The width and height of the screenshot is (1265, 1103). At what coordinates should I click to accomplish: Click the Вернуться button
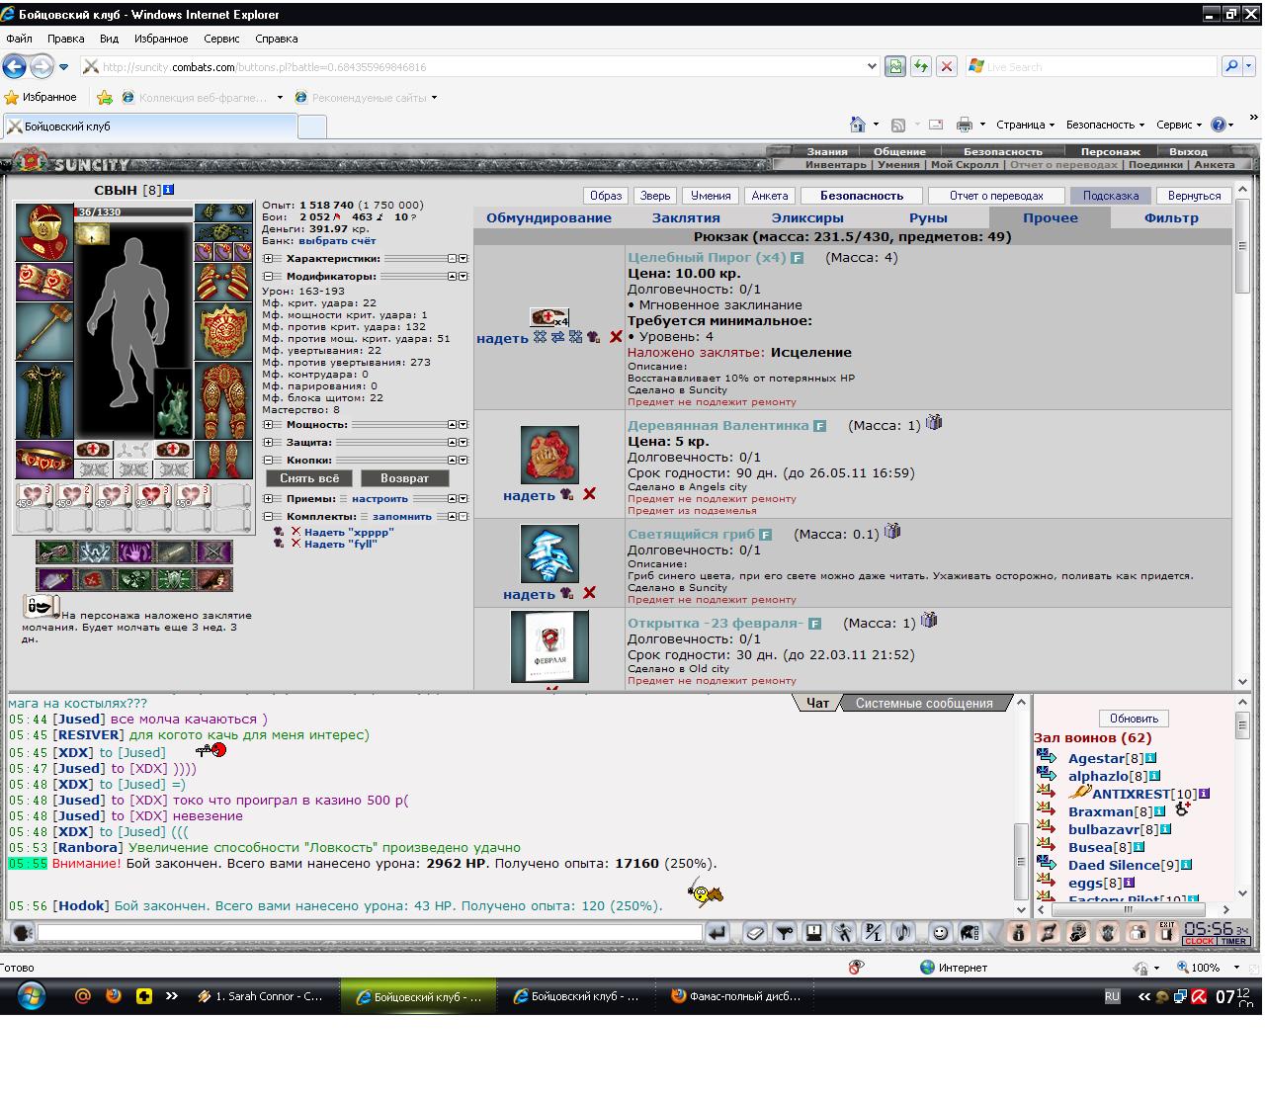[x=1194, y=196]
